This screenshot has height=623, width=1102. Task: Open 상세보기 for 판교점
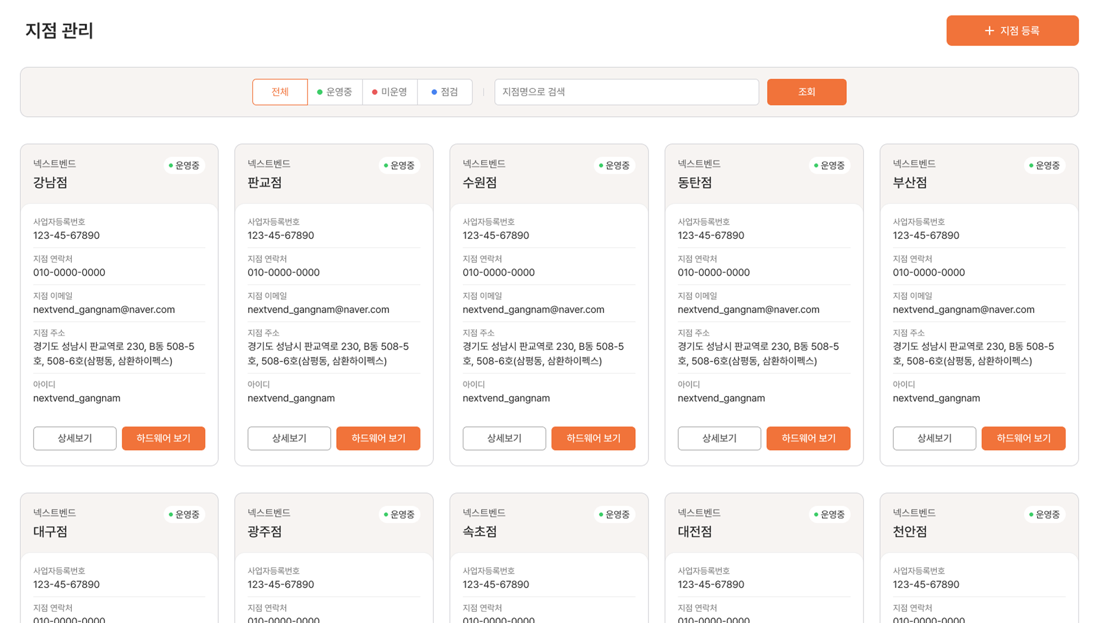[289, 438]
